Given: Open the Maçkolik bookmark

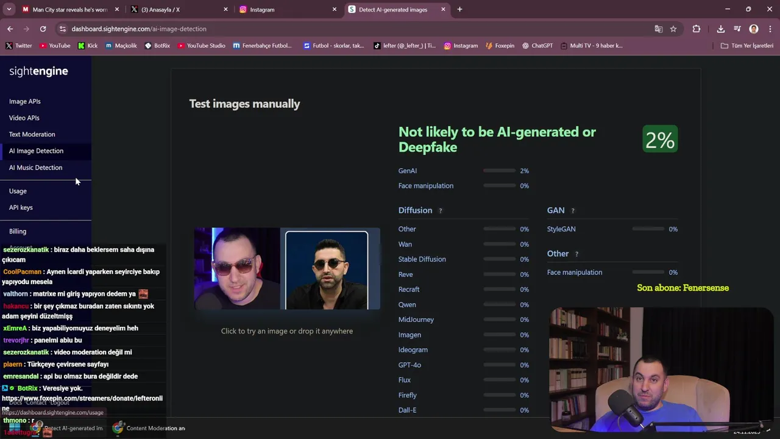Looking at the screenshot, I should [121, 46].
